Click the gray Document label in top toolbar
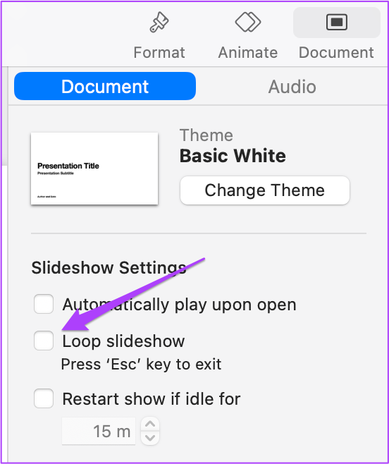Screen dimensions: 389x464 pos(336,53)
